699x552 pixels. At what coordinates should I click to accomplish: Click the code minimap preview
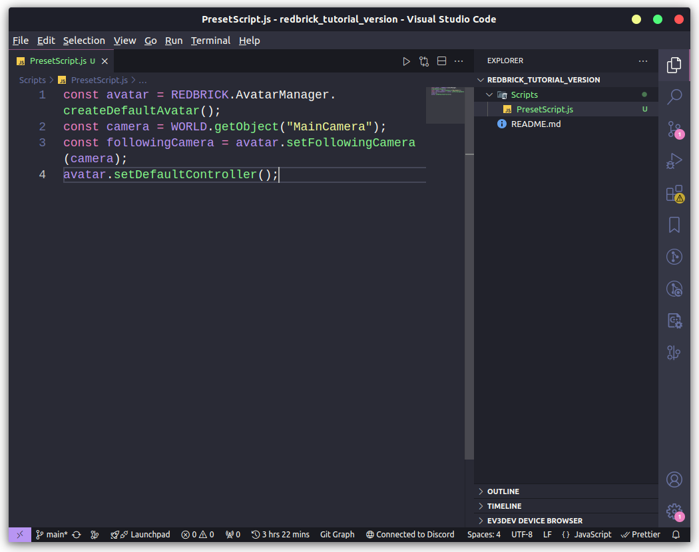tap(445, 105)
